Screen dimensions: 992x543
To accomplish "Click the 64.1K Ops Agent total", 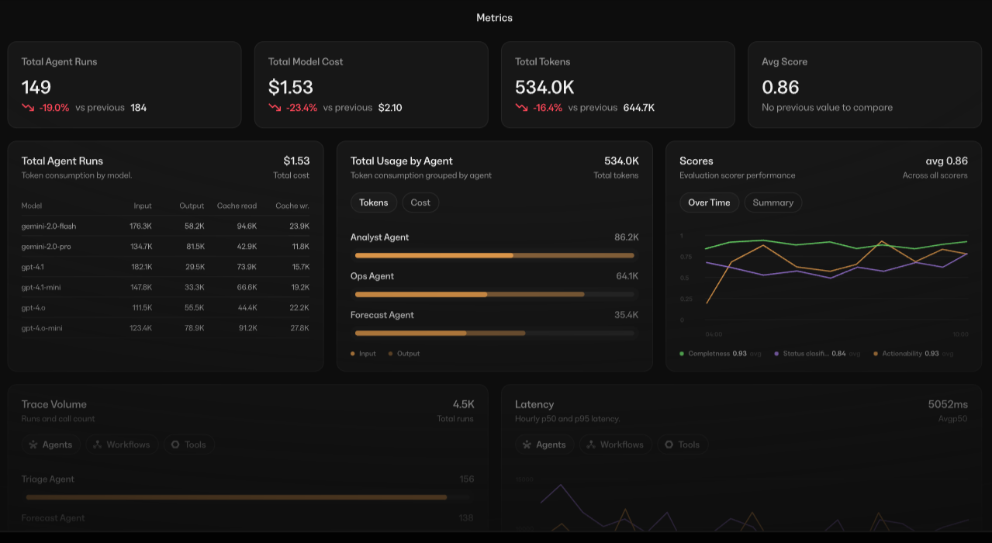I will pos(627,276).
